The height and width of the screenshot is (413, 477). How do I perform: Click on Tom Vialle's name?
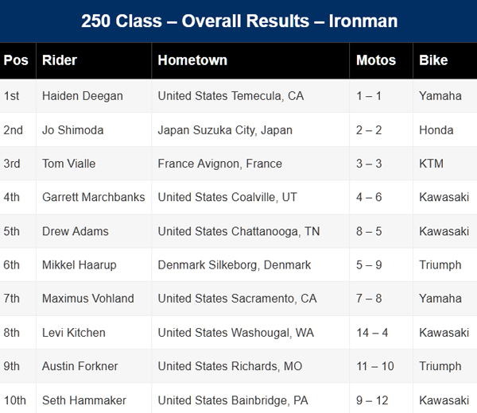coord(69,164)
